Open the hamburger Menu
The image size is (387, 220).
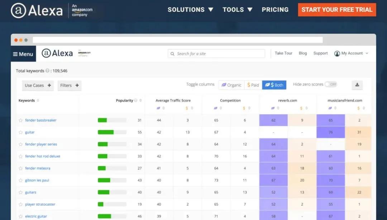[x=23, y=54]
